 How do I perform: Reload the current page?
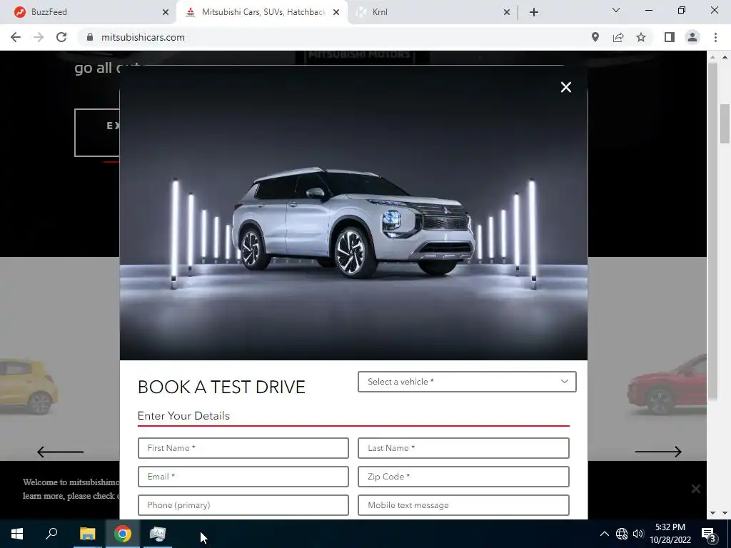pos(61,37)
